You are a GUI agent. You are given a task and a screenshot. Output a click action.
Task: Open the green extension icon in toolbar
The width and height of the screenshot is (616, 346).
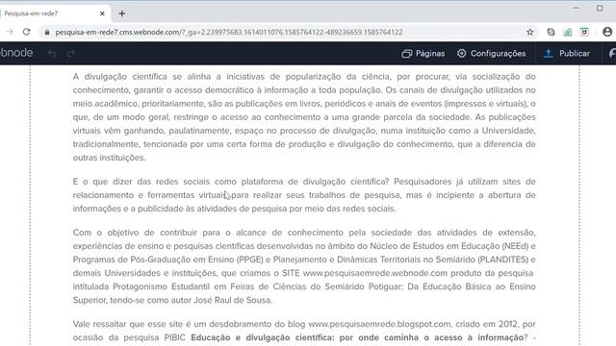pos(568,32)
